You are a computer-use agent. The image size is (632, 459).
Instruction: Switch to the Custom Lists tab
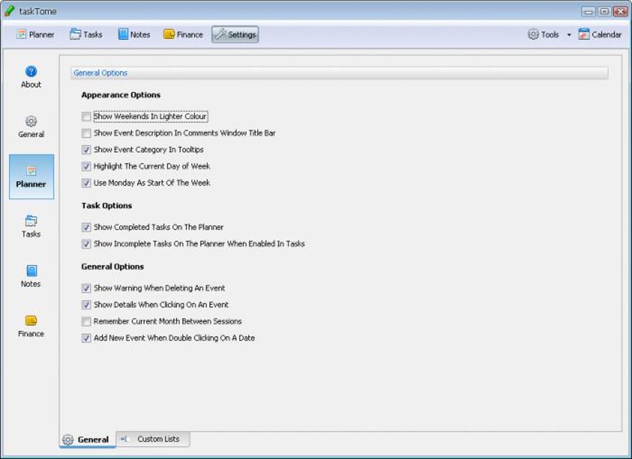(x=153, y=439)
